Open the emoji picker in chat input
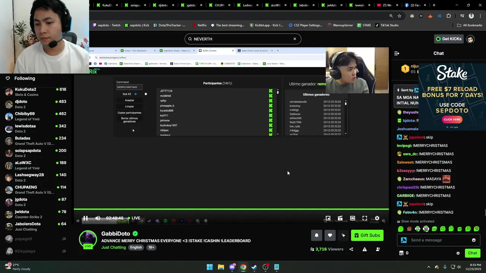This screenshot has height=273, width=486. coord(473,240)
